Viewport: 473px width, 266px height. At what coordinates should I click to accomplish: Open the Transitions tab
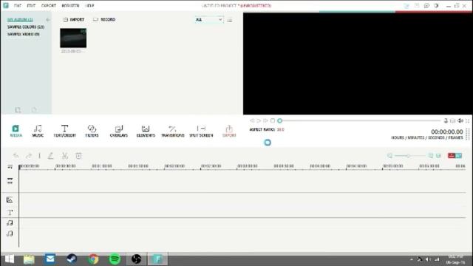[x=172, y=132]
